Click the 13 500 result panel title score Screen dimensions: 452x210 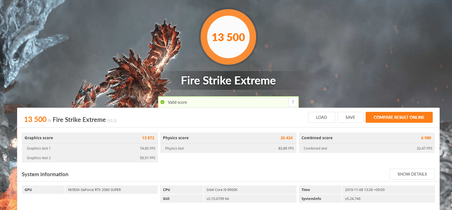click(35, 119)
